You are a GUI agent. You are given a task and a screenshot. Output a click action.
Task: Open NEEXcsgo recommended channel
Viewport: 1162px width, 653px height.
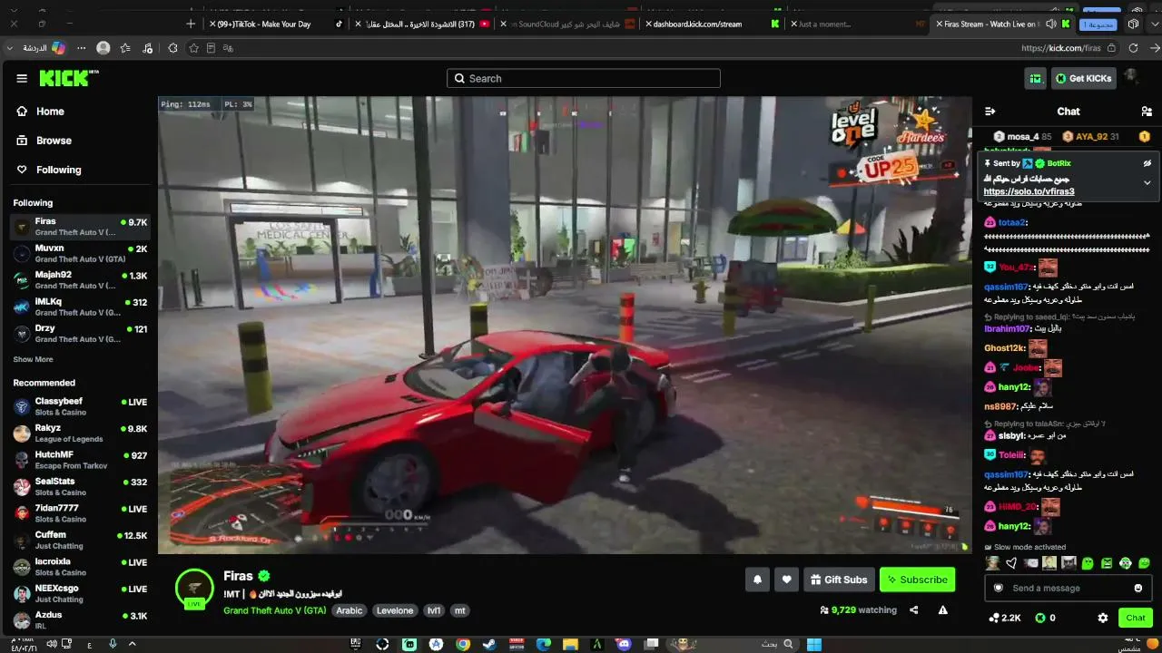point(80,593)
